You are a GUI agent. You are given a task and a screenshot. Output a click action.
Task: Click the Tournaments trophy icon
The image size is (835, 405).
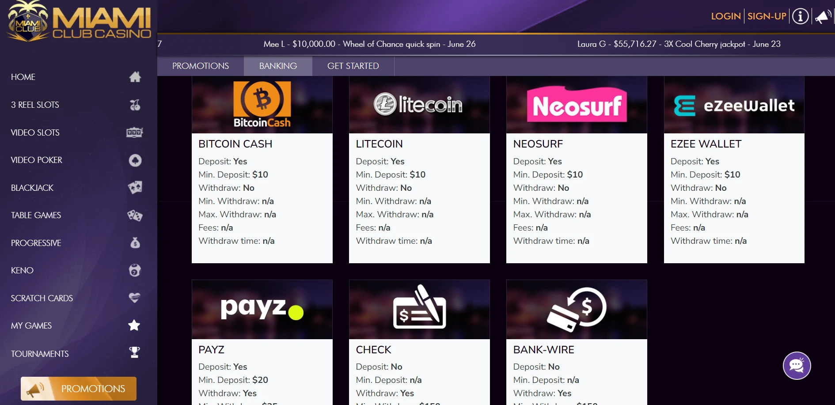pyautogui.click(x=135, y=352)
